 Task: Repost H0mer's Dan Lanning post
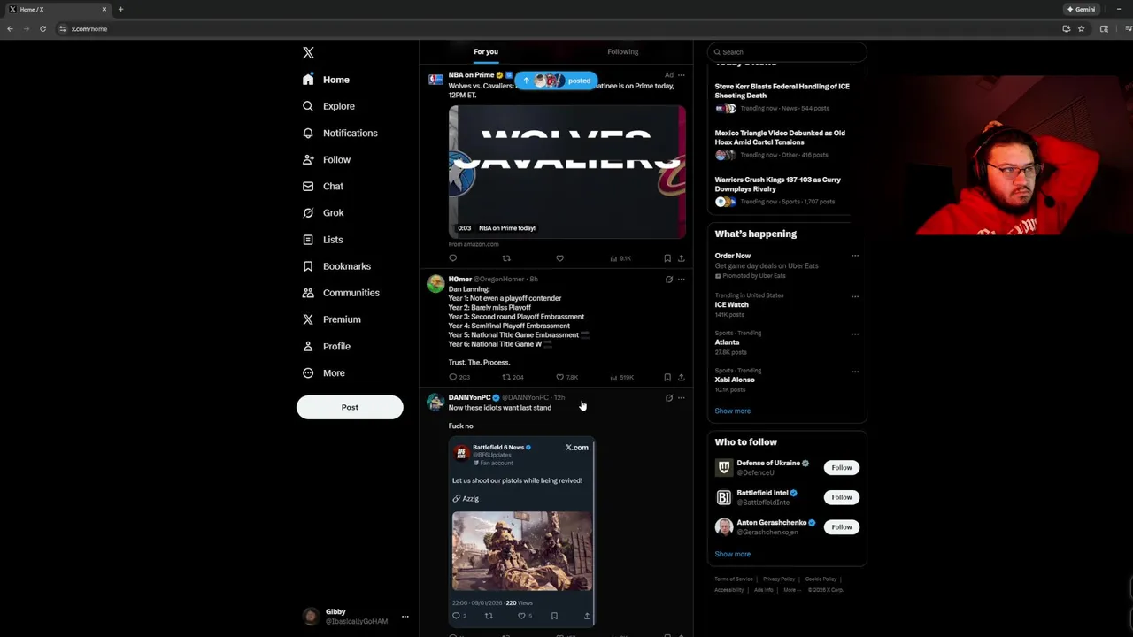(506, 377)
